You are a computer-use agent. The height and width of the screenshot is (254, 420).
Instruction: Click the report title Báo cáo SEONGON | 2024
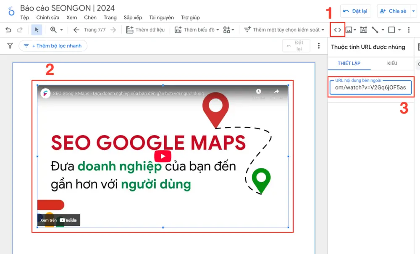[x=68, y=8]
